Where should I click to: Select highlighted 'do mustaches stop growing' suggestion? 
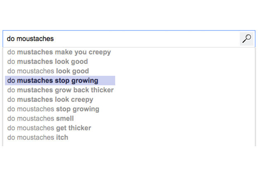60,81
